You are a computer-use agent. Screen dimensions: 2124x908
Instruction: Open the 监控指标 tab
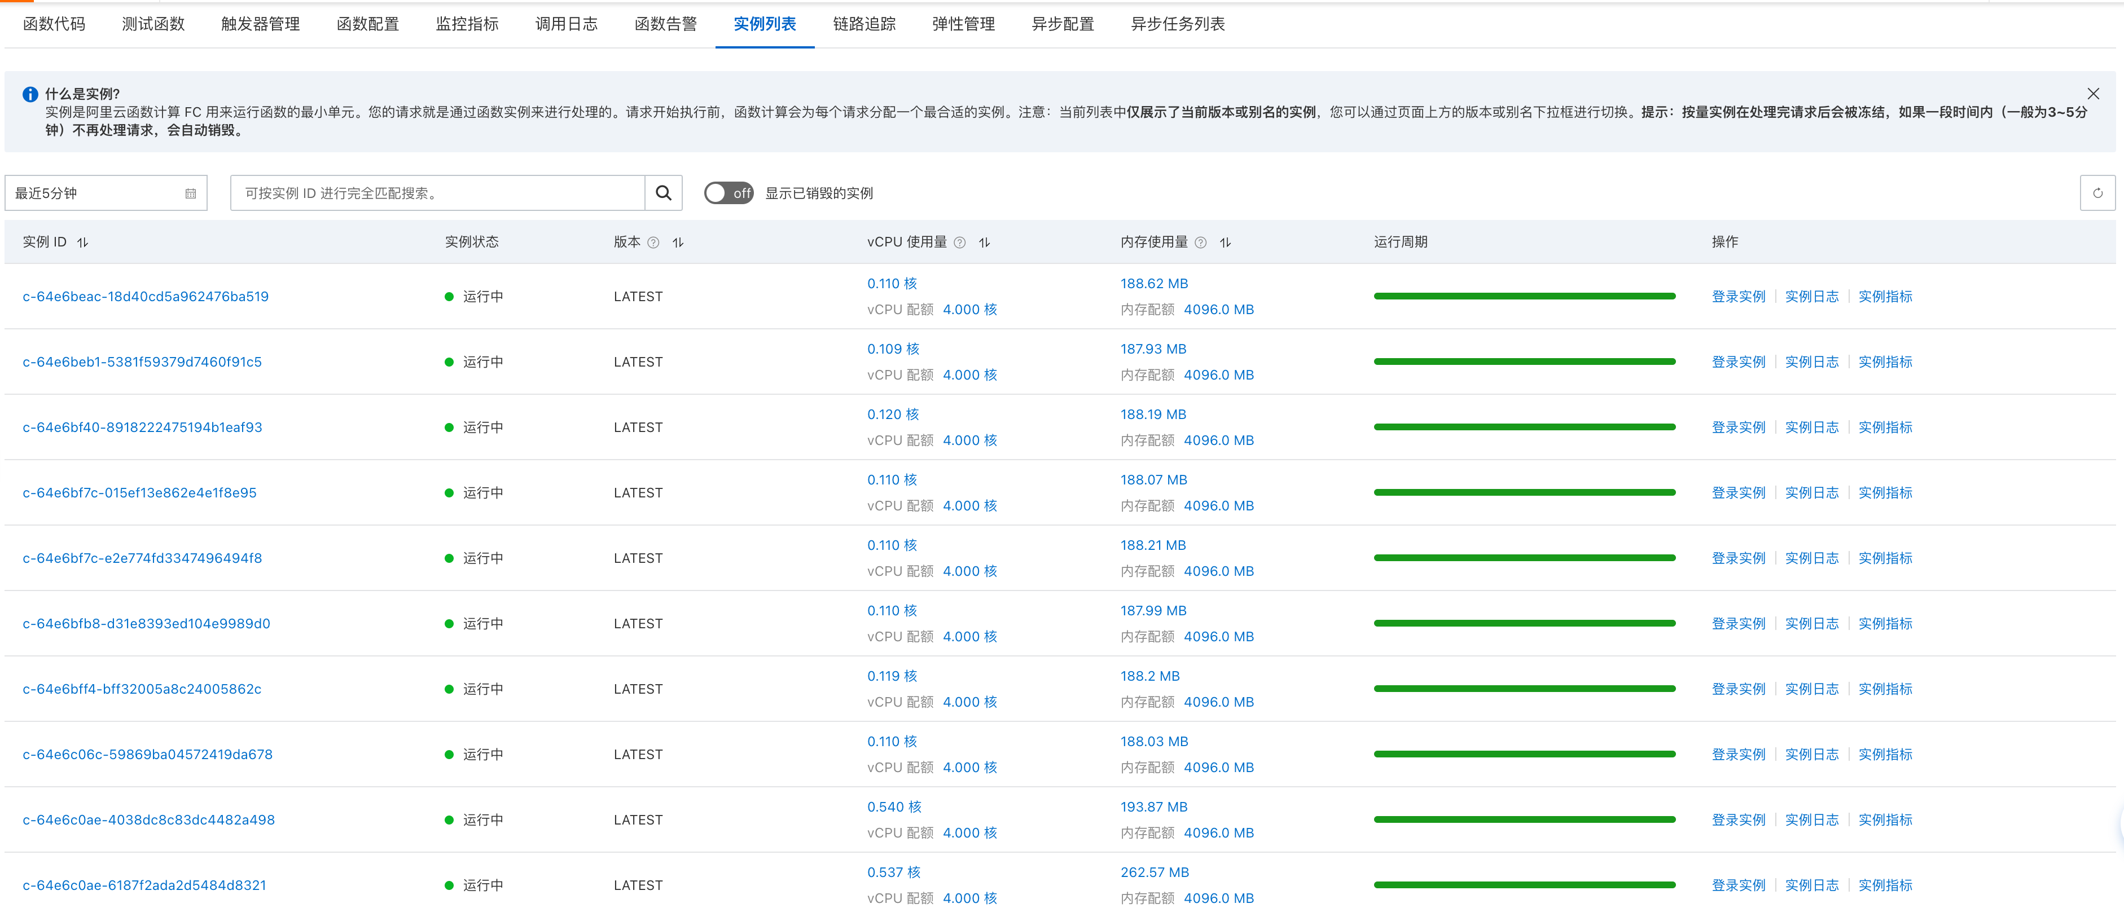(x=467, y=24)
